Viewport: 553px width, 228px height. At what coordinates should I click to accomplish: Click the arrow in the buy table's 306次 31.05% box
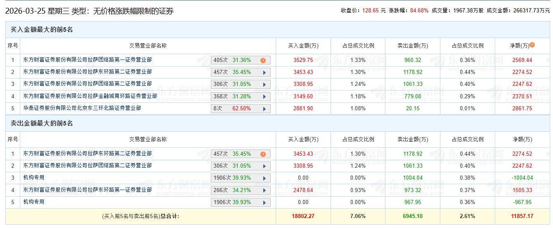point(264,84)
